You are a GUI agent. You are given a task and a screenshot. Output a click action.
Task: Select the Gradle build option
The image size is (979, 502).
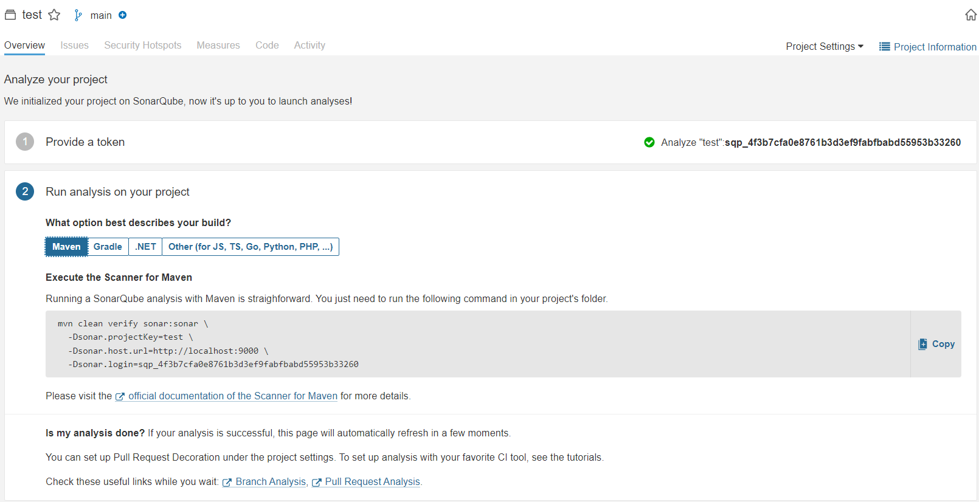108,247
